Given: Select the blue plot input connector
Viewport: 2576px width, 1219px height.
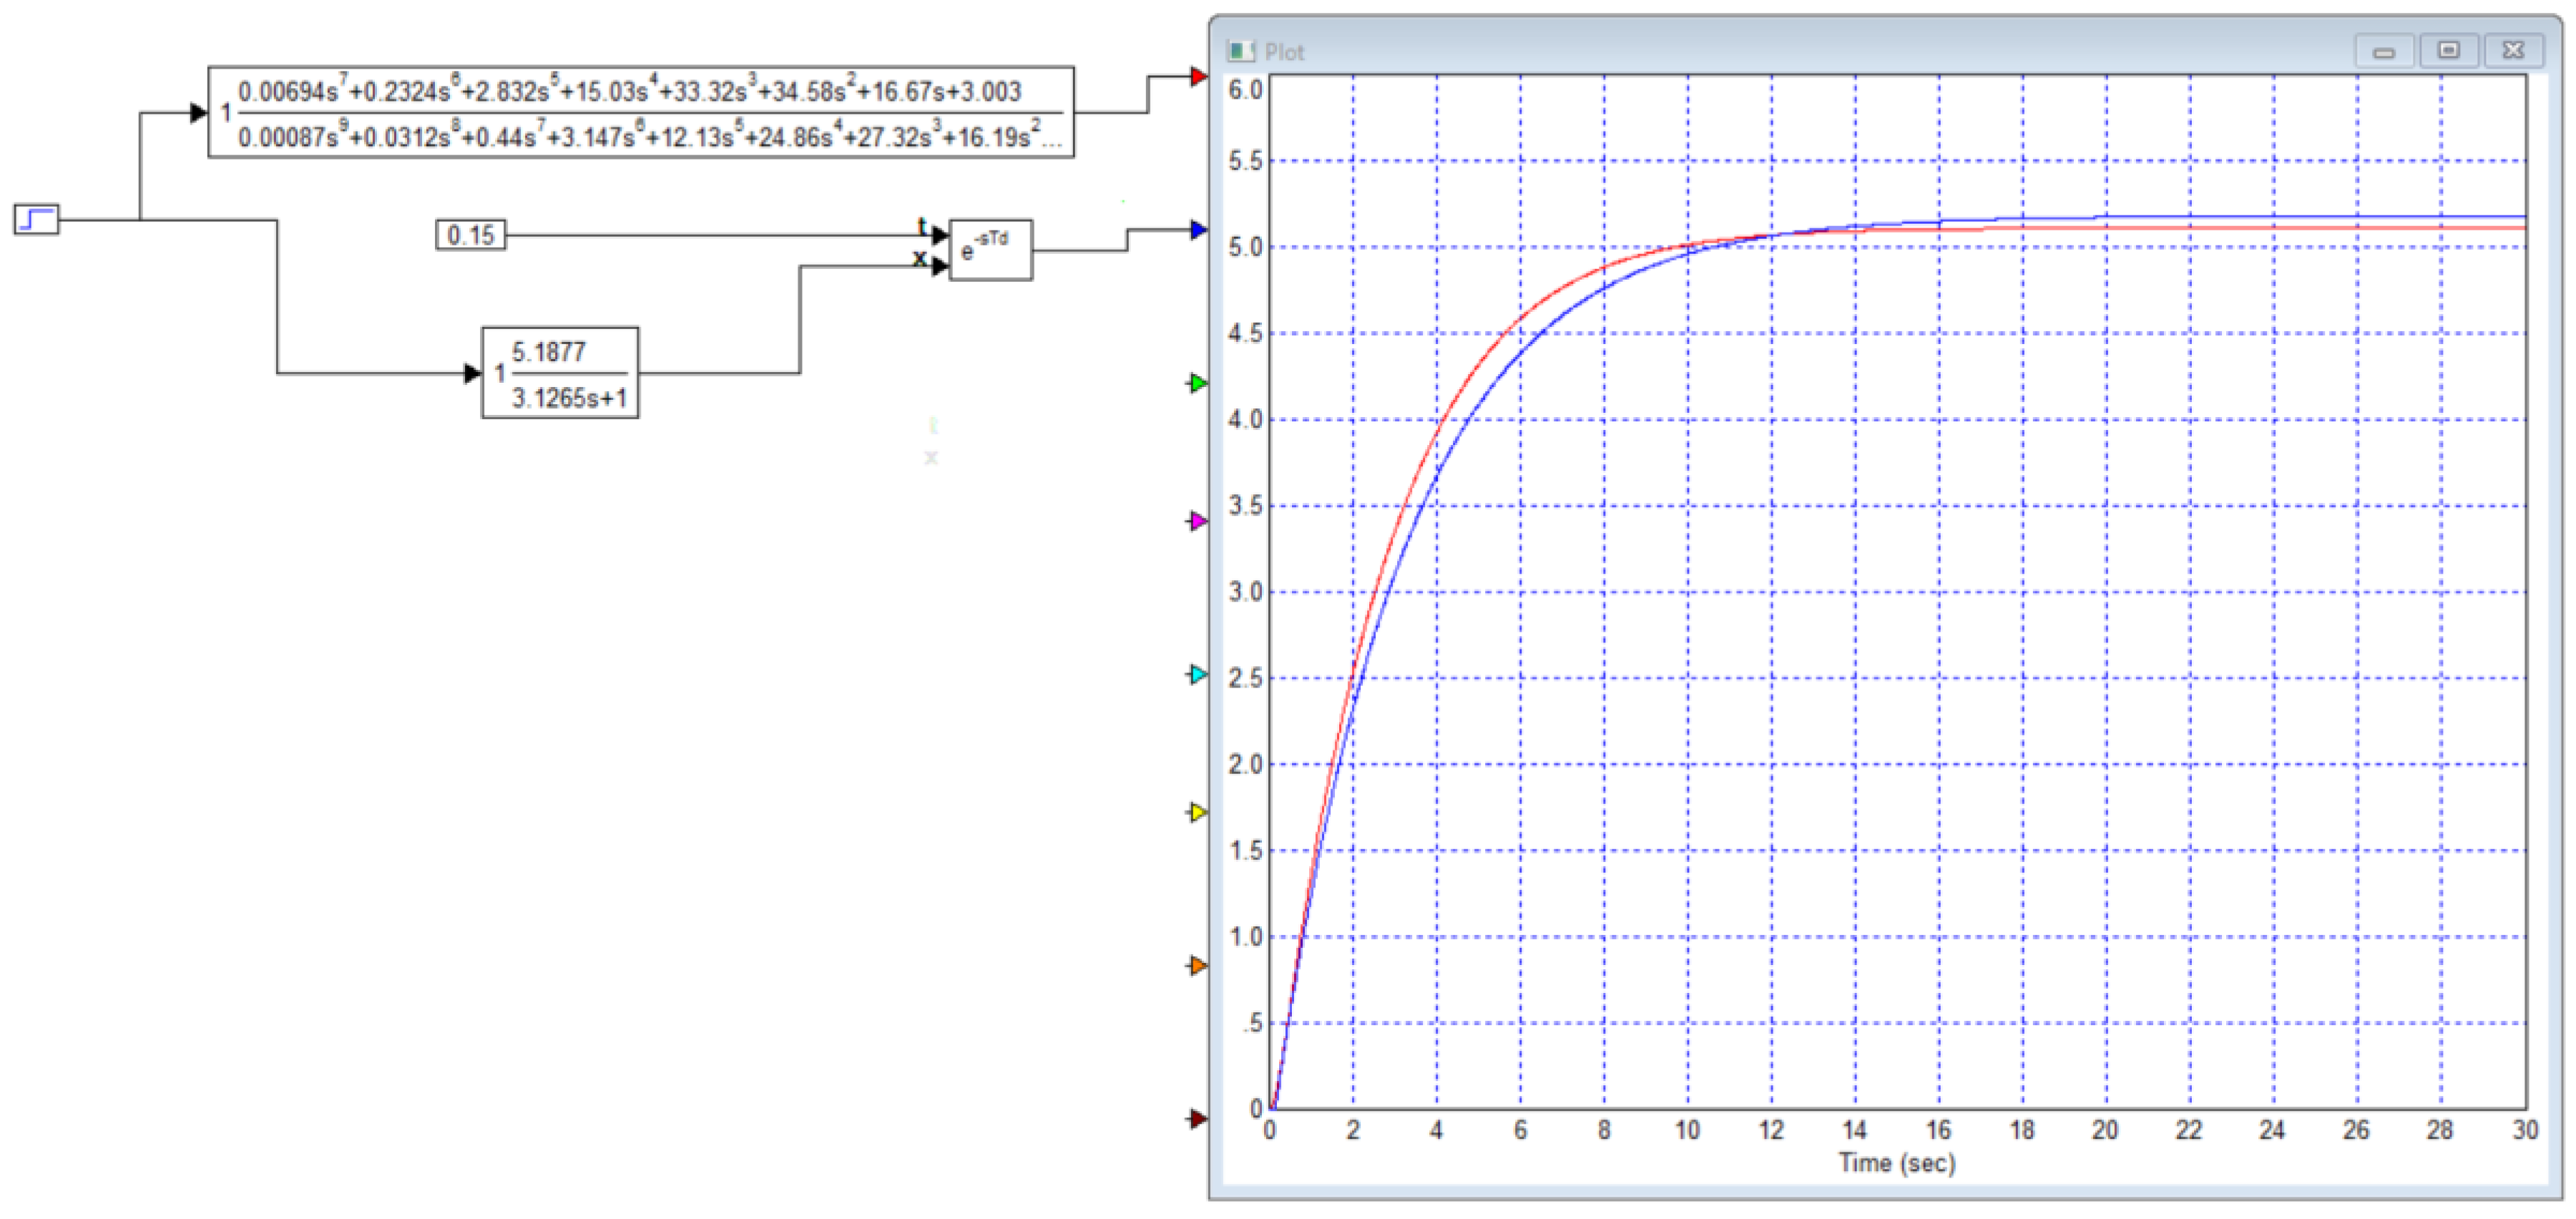Looking at the screenshot, I should click(1198, 230).
